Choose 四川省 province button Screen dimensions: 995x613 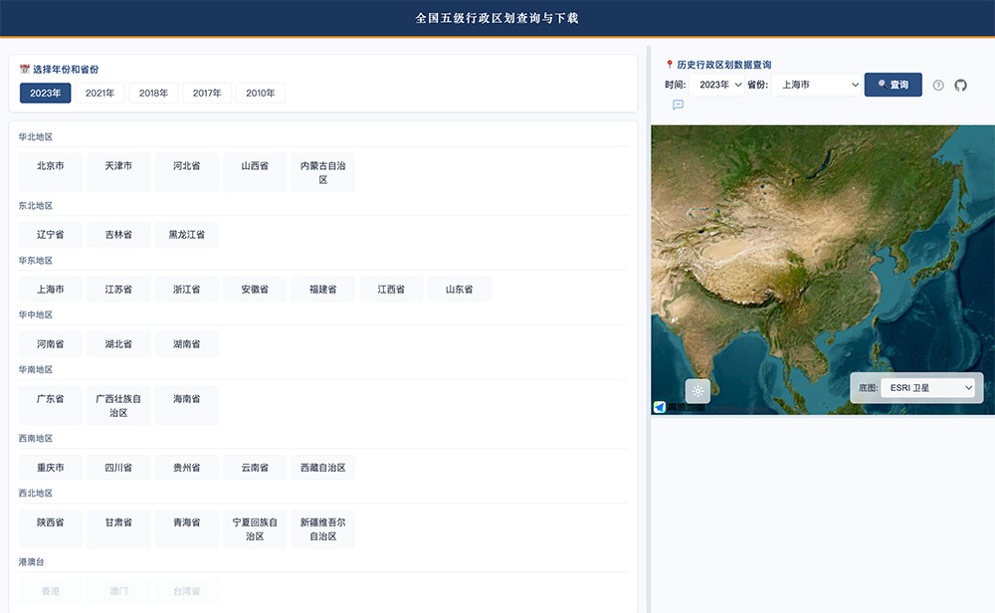tap(118, 468)
